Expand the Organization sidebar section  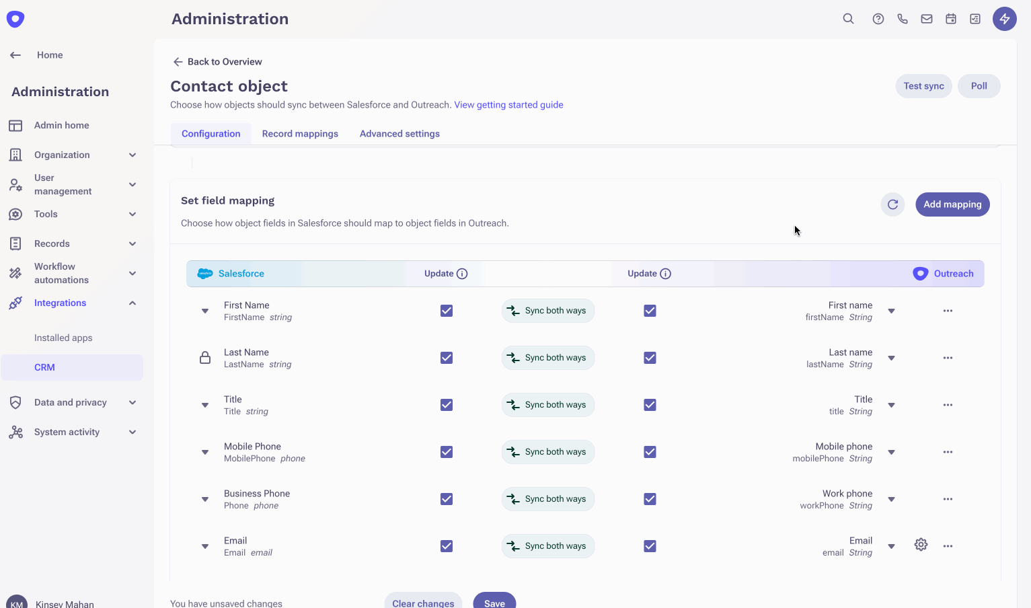(132, 155)
